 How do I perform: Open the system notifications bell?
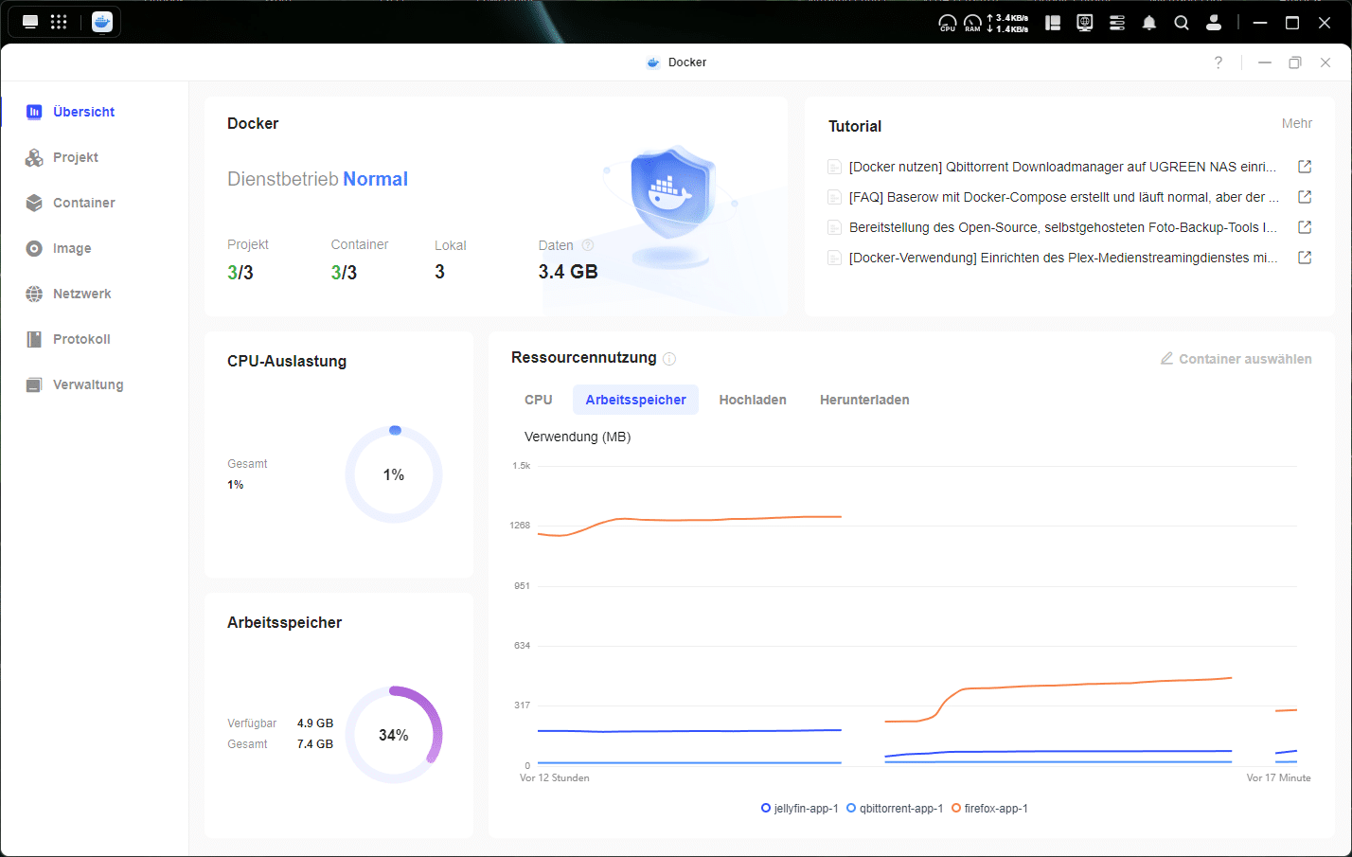pos(1149,23)
